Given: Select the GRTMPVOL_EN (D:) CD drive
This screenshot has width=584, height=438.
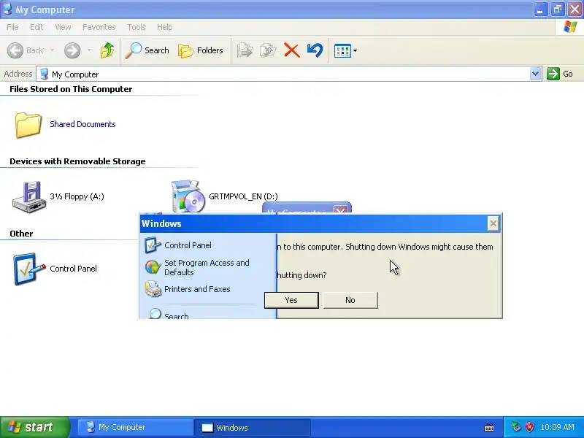Looking at the screenshot, I should point(225,196).
